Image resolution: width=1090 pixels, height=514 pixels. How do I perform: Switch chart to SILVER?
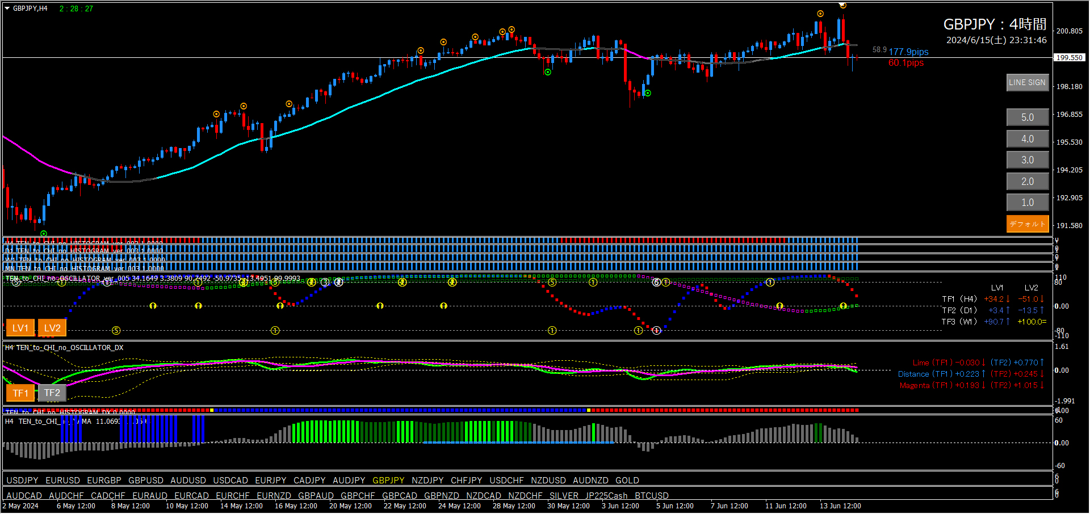click(564, 496)
